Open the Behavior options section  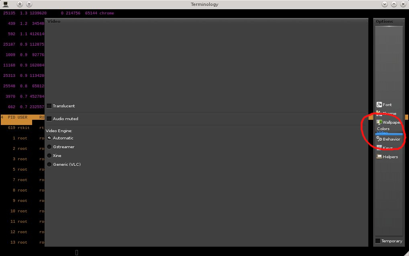pyautogui.click(x=389, y=139)
